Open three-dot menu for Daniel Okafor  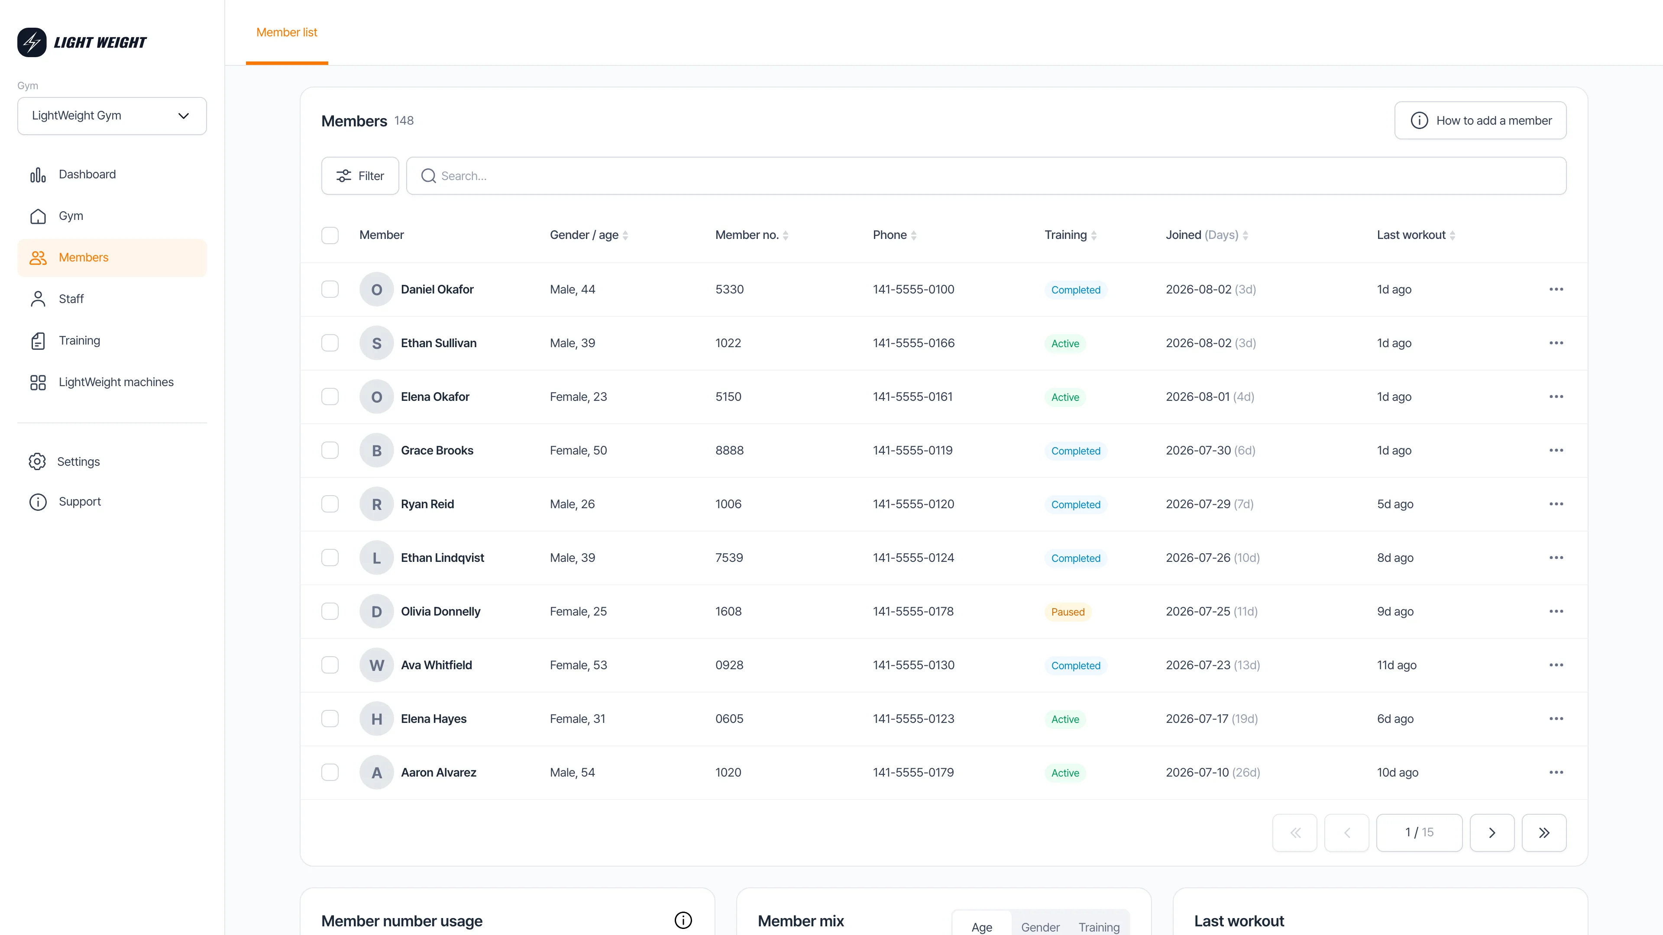1556,289
